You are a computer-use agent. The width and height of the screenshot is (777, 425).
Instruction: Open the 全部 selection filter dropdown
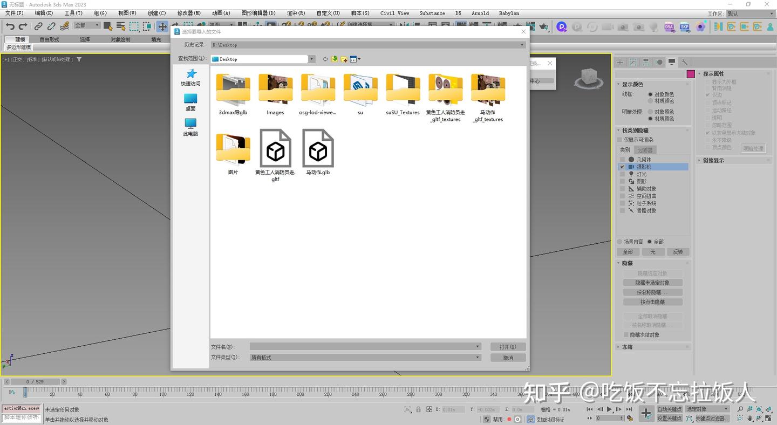point(87,25)
